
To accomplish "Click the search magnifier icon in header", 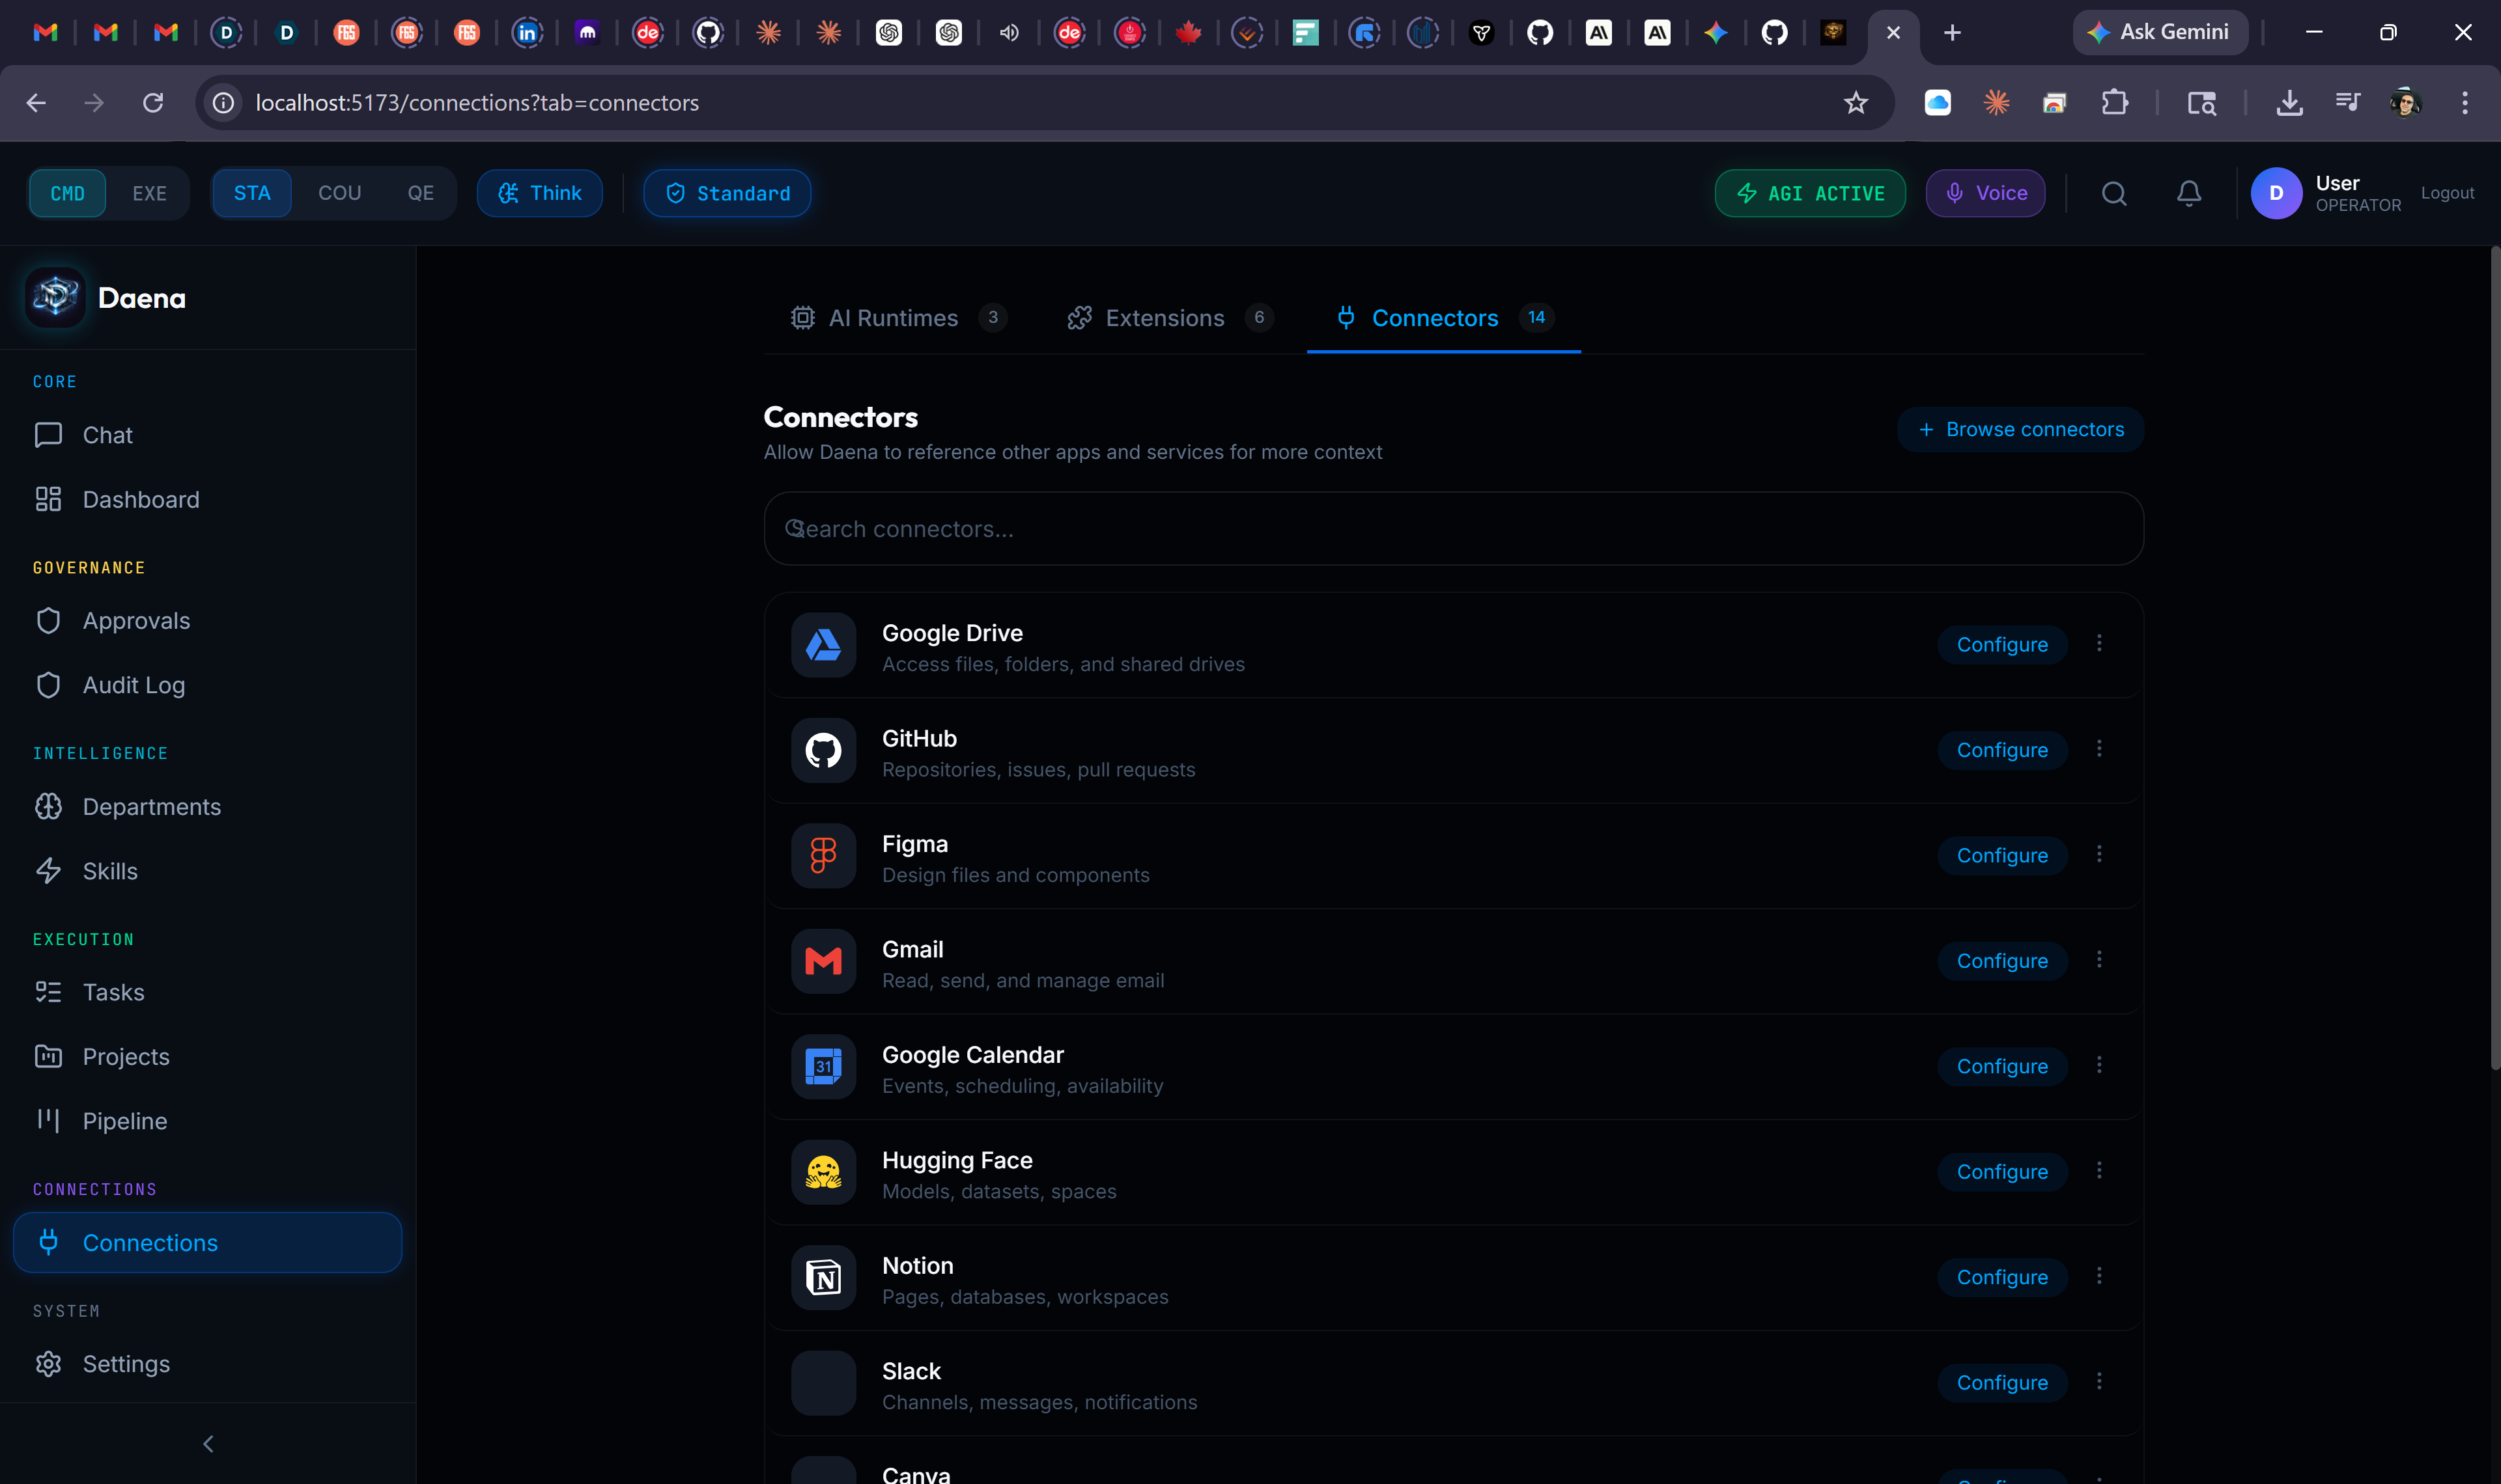I will pyautogui.click(x=2113, y=193).
